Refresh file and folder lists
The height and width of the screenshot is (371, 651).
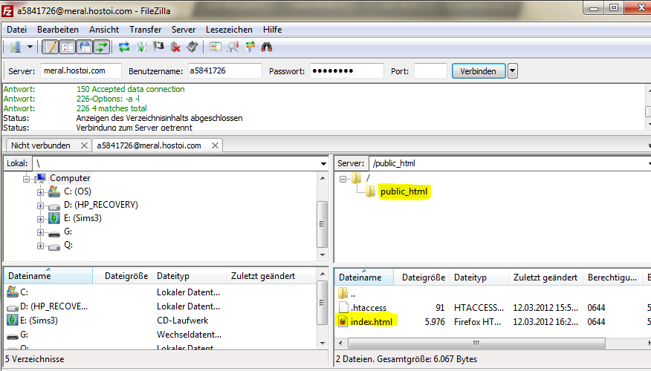[123, 47]
